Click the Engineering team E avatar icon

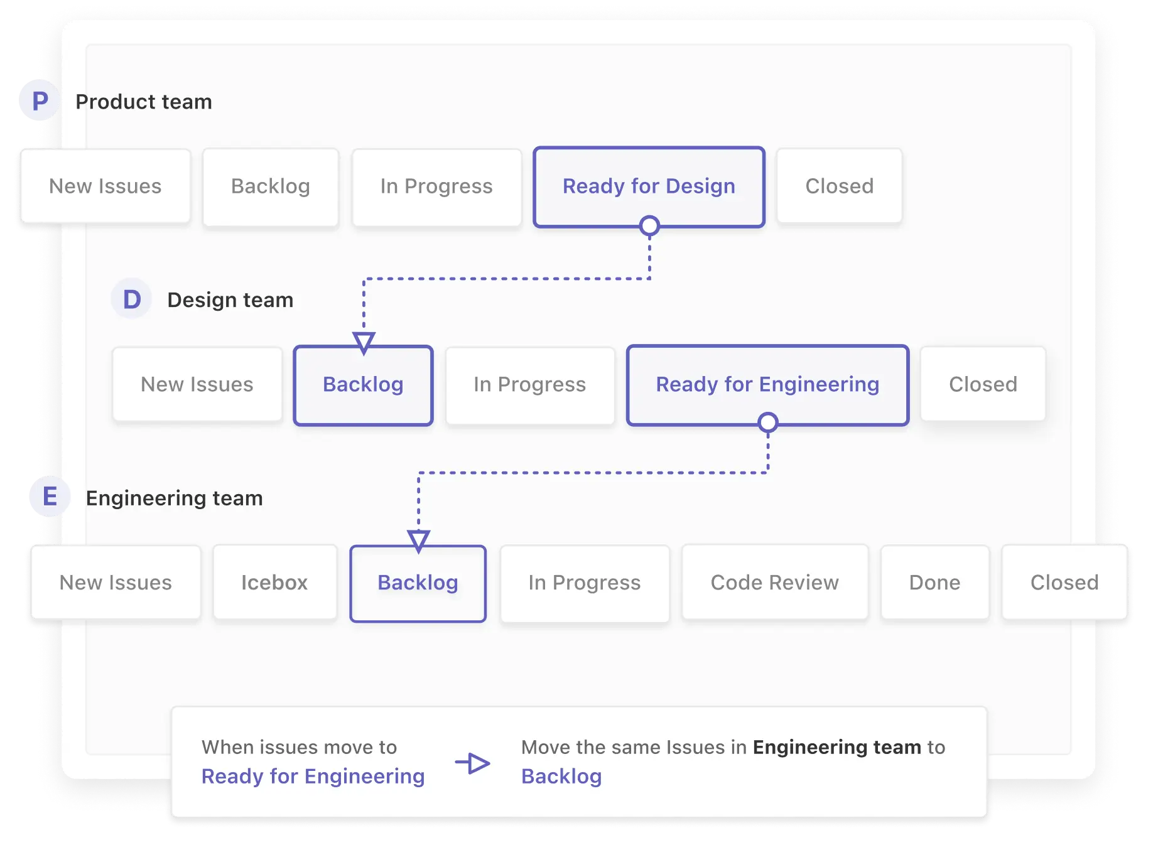(x=50, y=497)
